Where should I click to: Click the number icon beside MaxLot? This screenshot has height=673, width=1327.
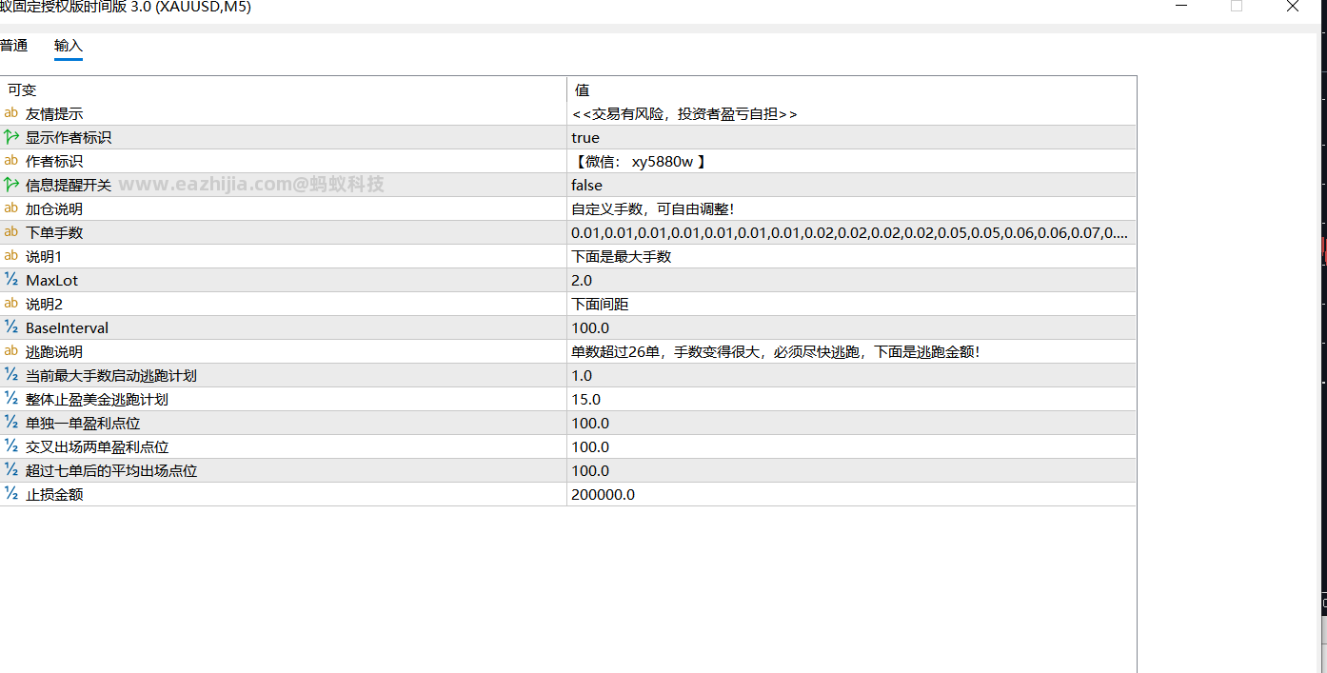pos(11,280)
